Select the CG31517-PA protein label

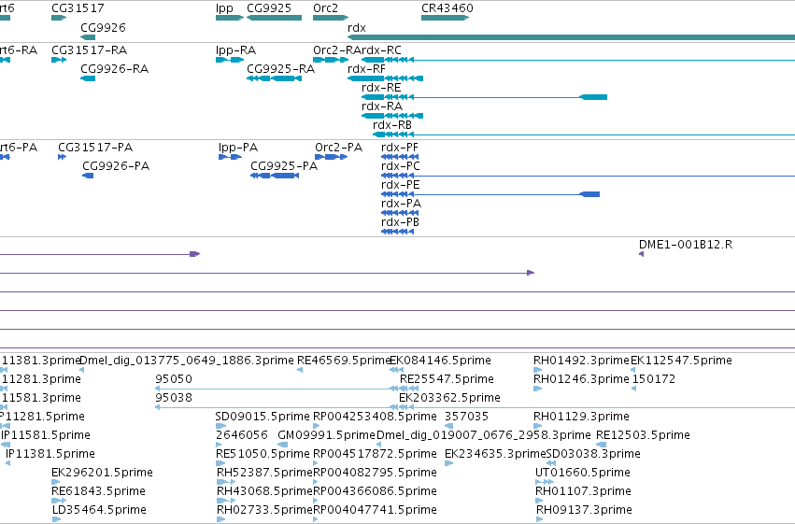(95, 148)
